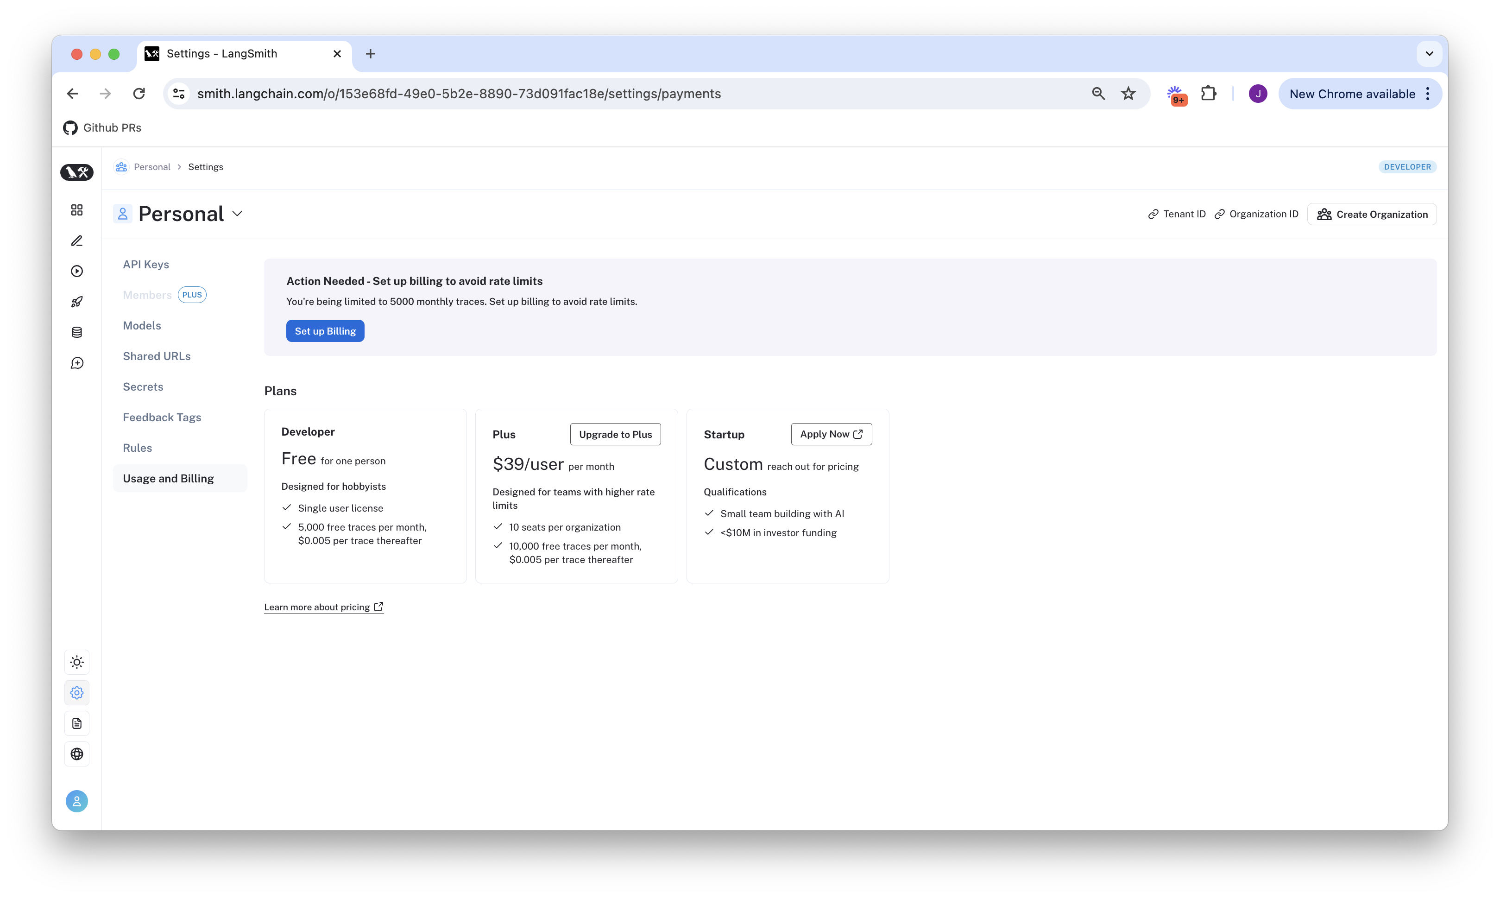Click Upgrade to Plus button
This screenshot has width=1500, height=899.
(615, 434)
